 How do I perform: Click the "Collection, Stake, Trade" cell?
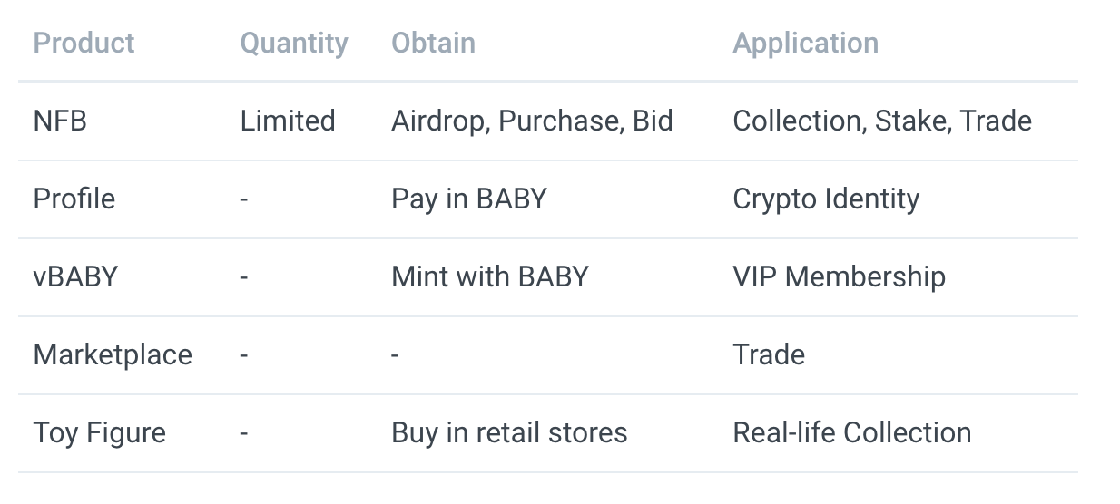coord(881,121)
